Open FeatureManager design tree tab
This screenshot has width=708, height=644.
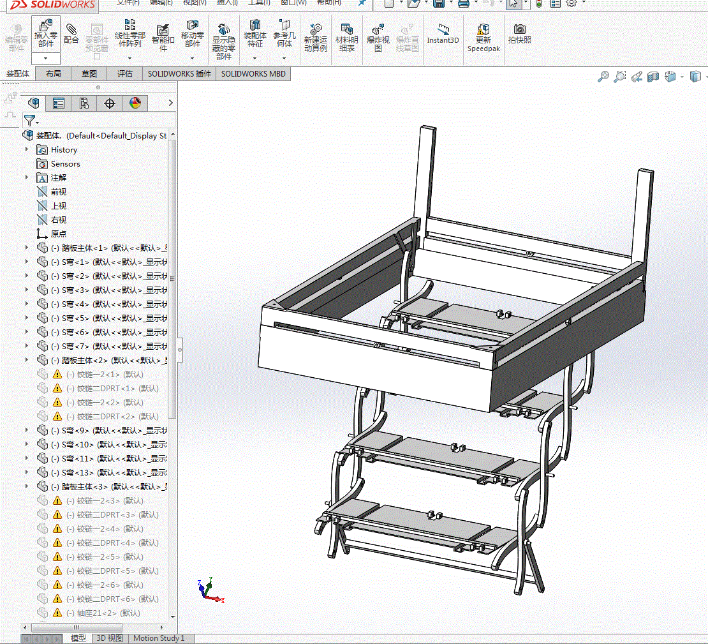click(33, 103)
